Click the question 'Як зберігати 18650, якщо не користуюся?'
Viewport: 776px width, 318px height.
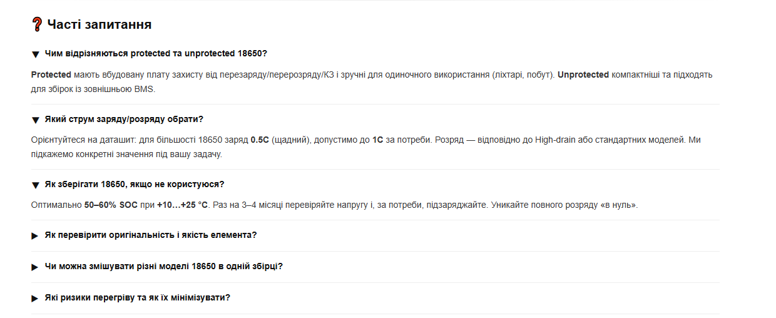135,184
